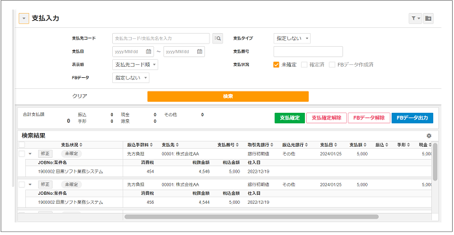Click the 支払番号 input field
Viewport: 454px width, 235px height.
pyautogui.click(x=308, y=51)
